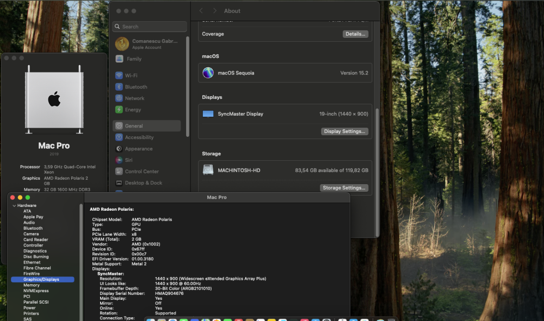Open Energy settings icon
Viewport: 544px width, 321px height.
(119, 110)
